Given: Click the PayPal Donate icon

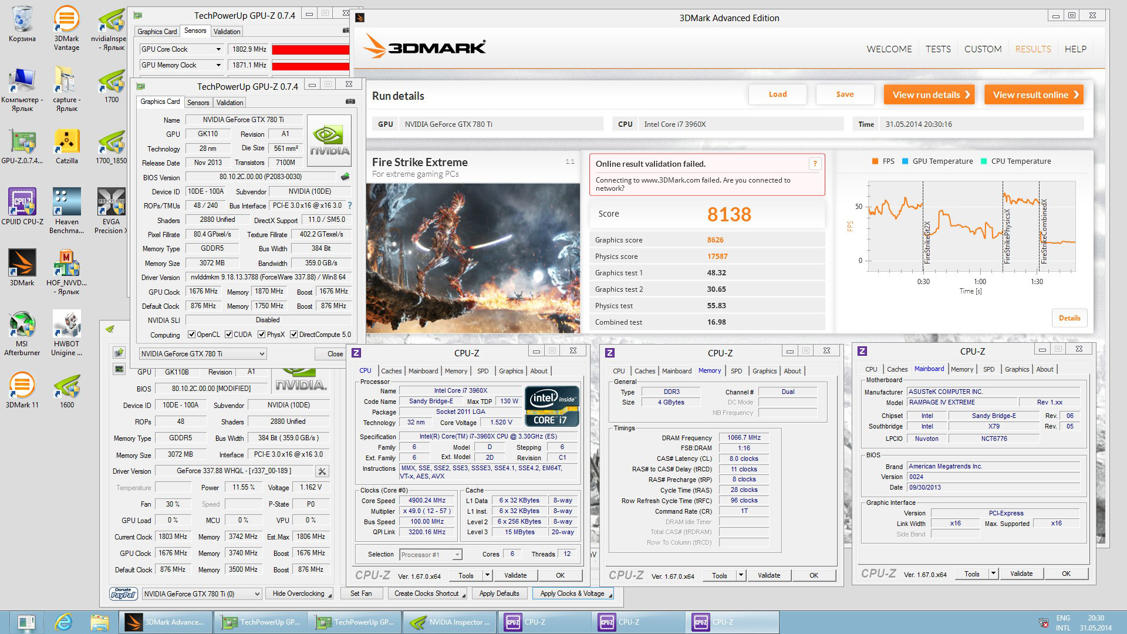Looking at the screenshot, I should tap(124, 593).
